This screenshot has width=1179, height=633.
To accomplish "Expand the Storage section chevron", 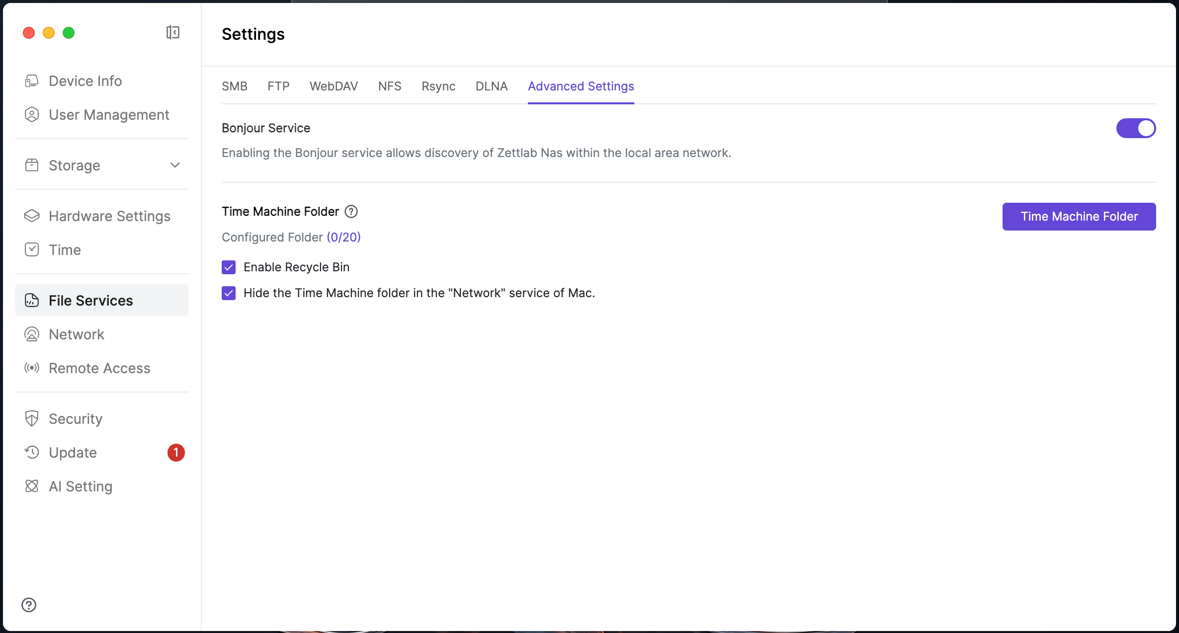I will click(175, 165).
